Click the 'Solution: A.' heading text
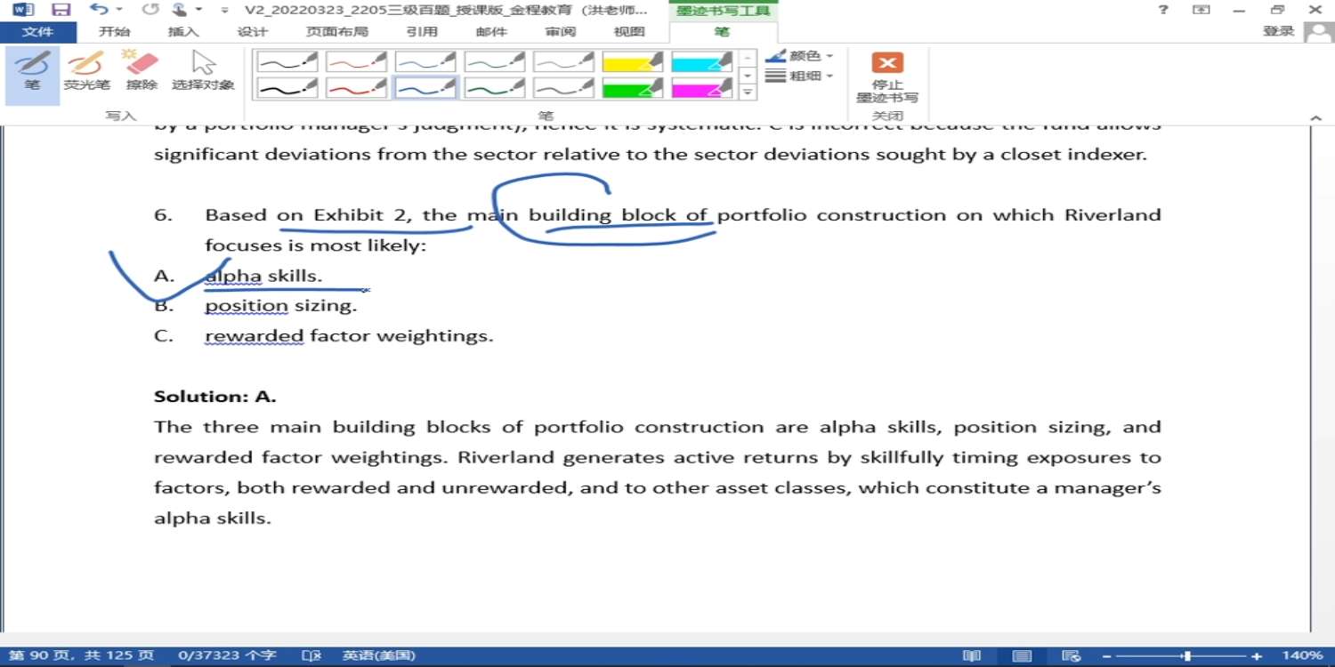1335x667 pixels. [x=215, y=397]
